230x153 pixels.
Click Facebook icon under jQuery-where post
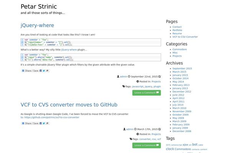pos(41,71)
